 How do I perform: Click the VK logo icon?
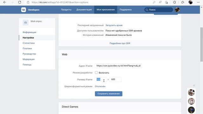[23, 10]
